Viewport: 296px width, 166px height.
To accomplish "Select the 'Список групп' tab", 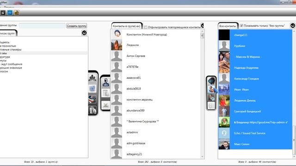I will pyautogui.click(x=8, y=33).
